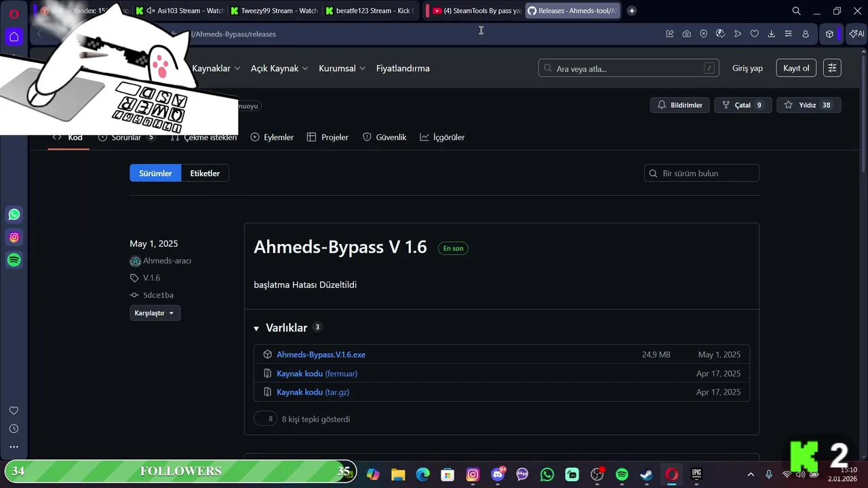Switch to the Kod tab

pyautogui.click(x=68, y=137)
